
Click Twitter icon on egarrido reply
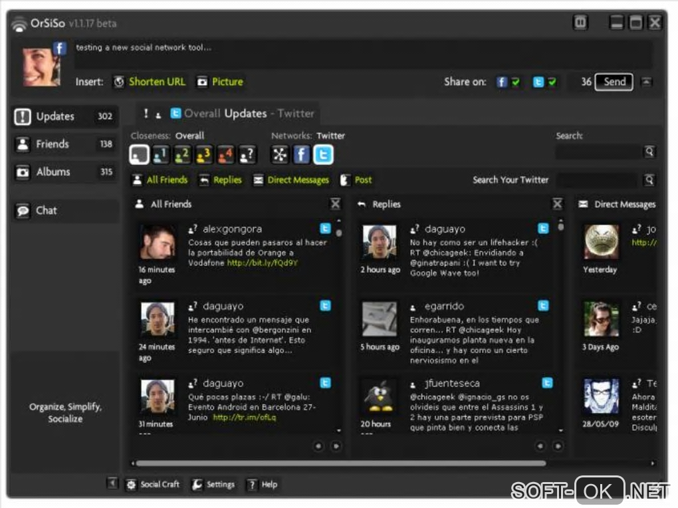(543, 305)
